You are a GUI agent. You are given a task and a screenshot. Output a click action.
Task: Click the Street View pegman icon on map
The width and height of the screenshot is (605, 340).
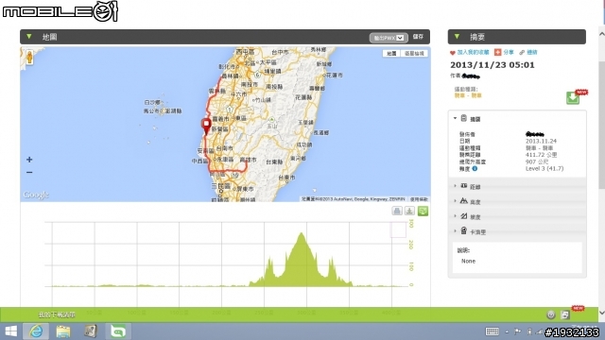point(29,58)
